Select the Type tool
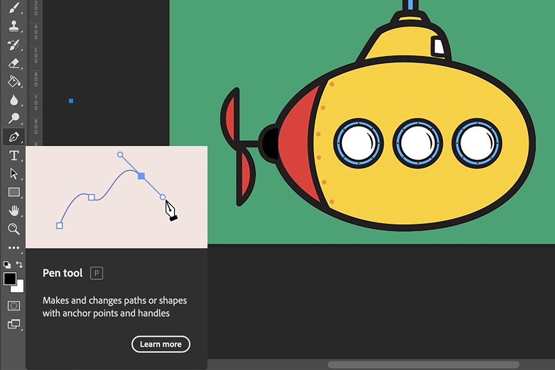Image resolution: width=555 pixels, height=370 pixels. [x=14, y=156]
